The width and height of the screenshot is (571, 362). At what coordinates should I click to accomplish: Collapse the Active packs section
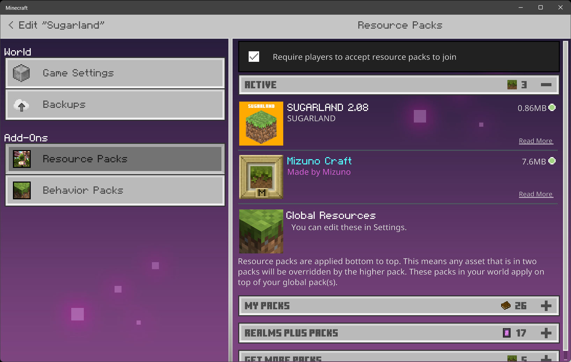546,85
